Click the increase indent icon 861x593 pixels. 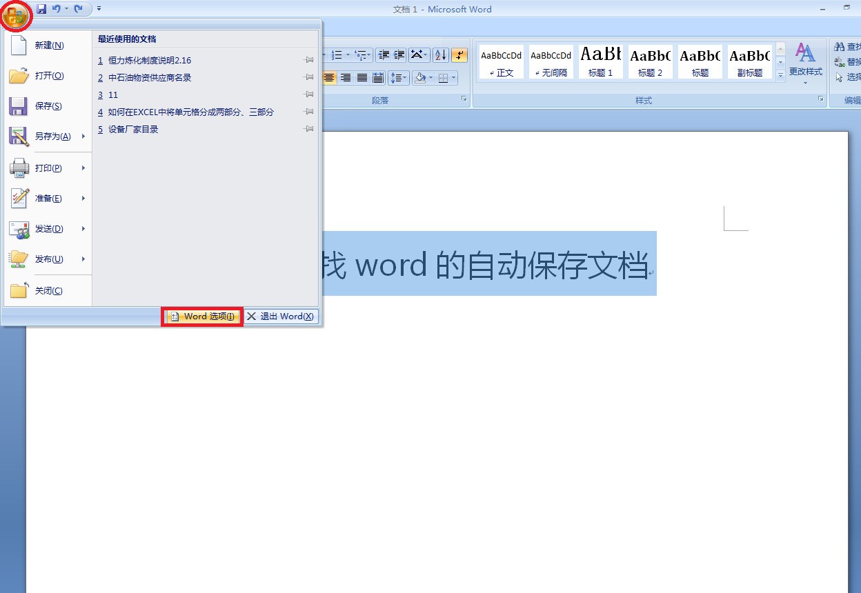pos(399,54)
